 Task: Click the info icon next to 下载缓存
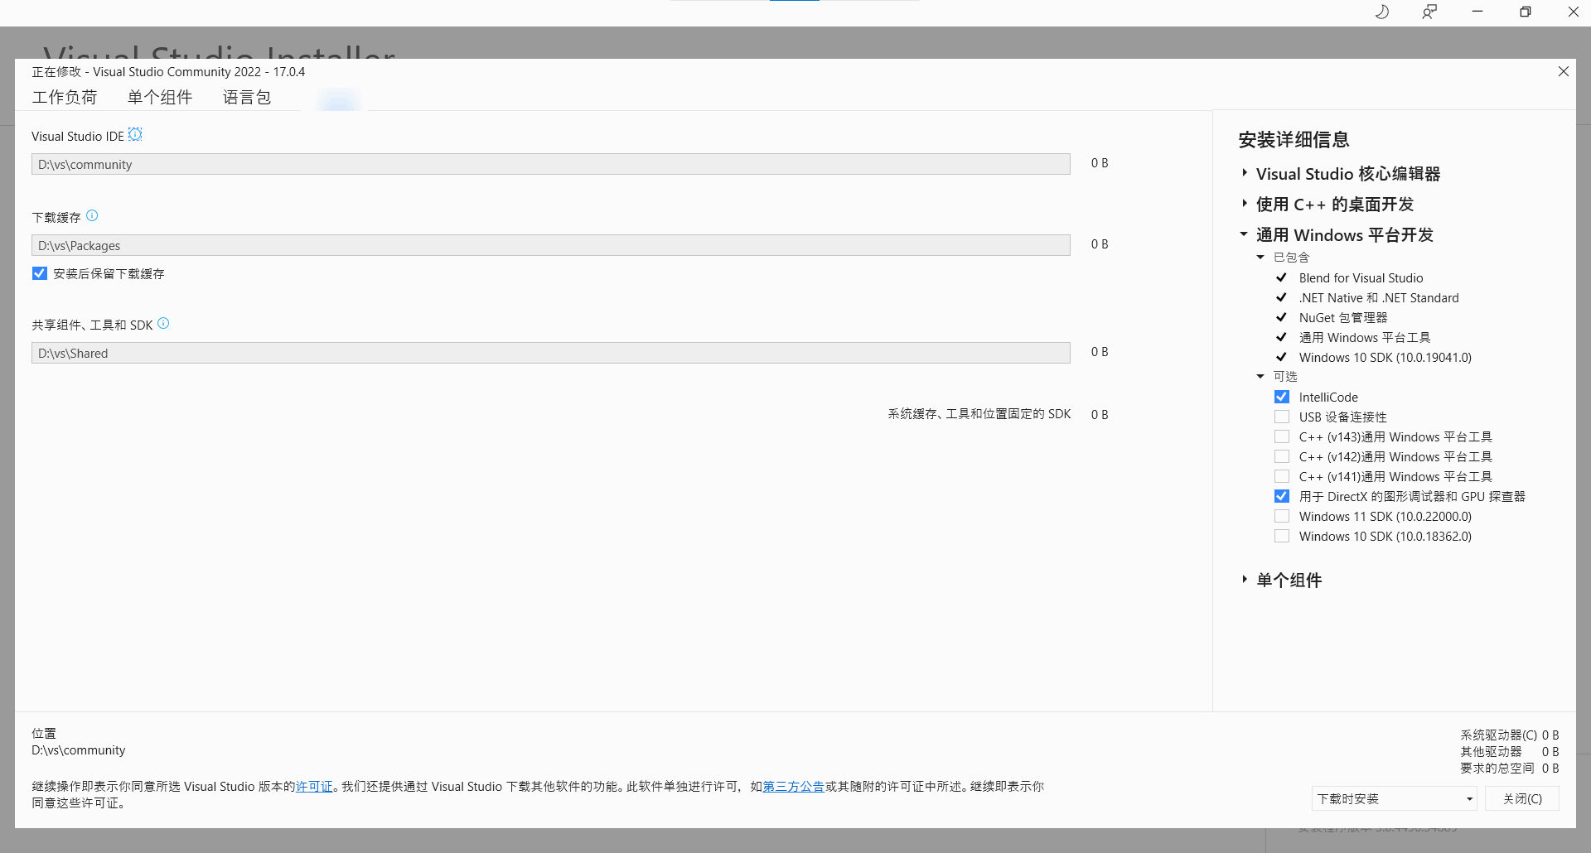click(92, 215)
